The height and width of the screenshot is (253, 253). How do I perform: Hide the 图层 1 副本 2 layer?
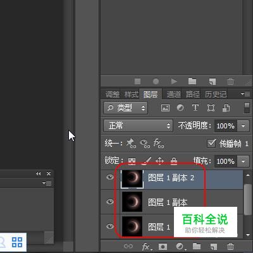coord(110,177)
